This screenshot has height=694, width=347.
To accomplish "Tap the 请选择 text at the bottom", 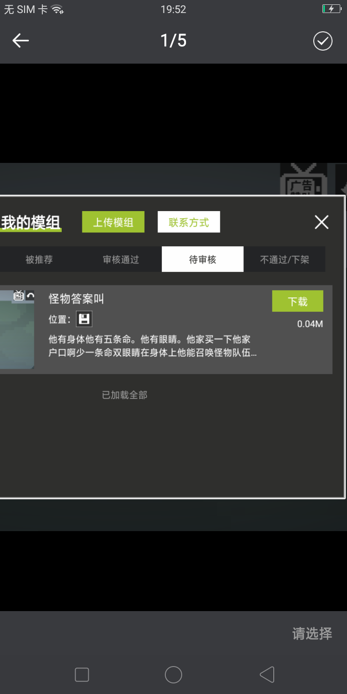I will 312,633.
